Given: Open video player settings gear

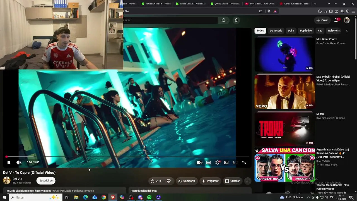Looking at the screenshot, I should pyautogui.click(x=217, y=162).
